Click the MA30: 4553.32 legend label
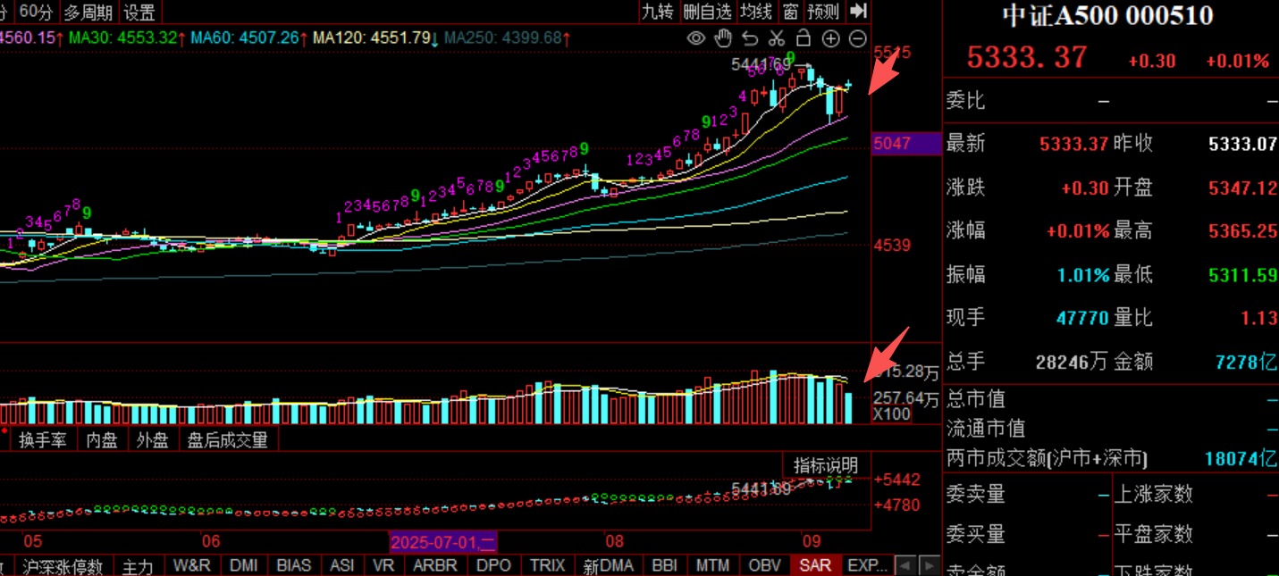Screen dimensions: 1279x576 click(x=122, y=38)
